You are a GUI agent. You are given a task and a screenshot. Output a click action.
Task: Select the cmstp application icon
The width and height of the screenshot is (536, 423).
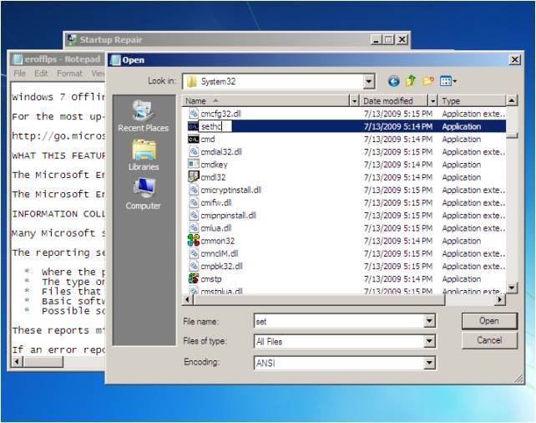(194, 278)
